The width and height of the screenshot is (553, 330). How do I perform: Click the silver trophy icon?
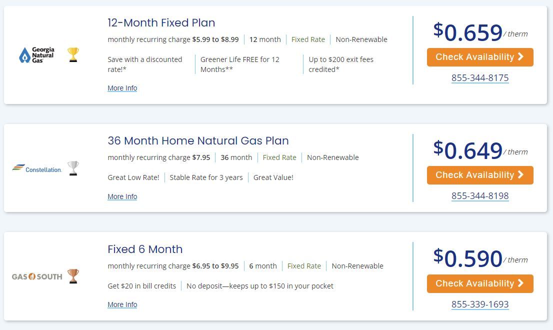[x=73, y=168]
